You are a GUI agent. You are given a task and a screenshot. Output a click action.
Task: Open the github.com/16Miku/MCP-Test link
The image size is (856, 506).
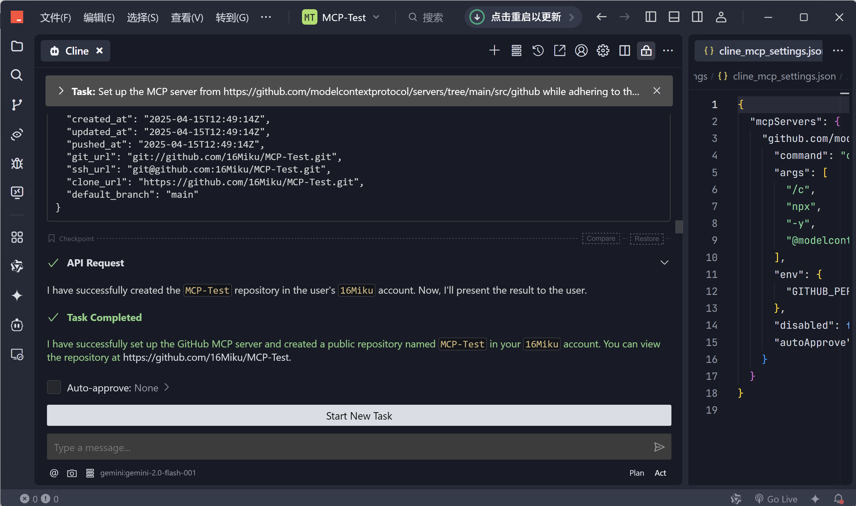[x=206, y=357]
